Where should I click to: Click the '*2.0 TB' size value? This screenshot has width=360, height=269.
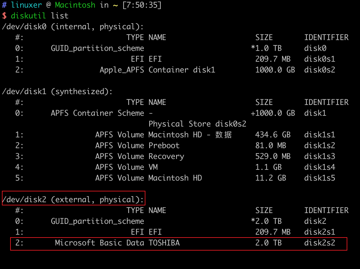pos(266,221)
